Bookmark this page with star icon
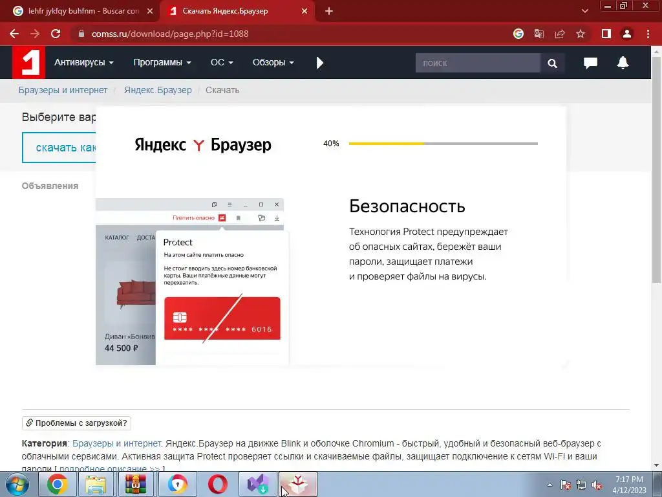662x497 pixels. pyautogui.click(x=581, y=34)
